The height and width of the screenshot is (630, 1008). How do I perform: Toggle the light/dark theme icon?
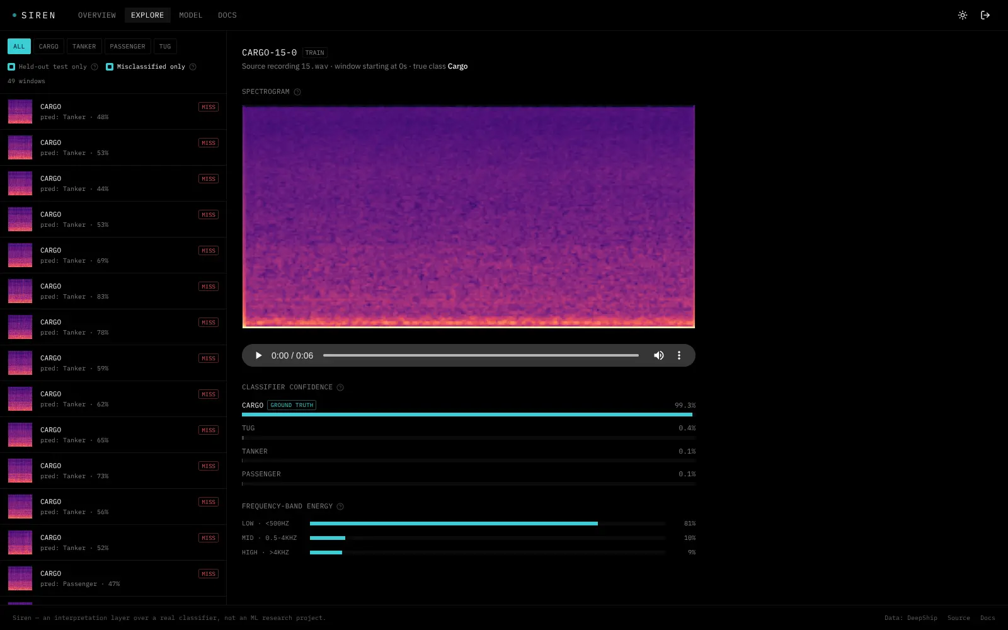click(963, 15)
